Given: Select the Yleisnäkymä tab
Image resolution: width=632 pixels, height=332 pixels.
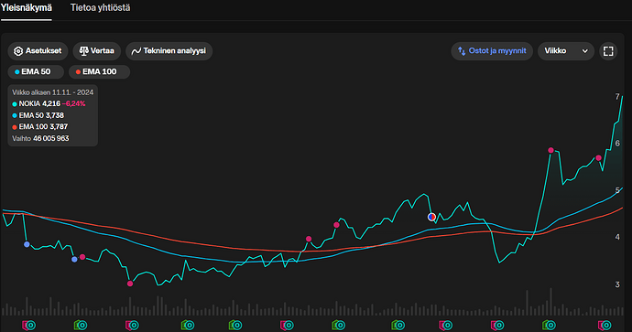Looking at the screenshot, I should pos(27,7).
